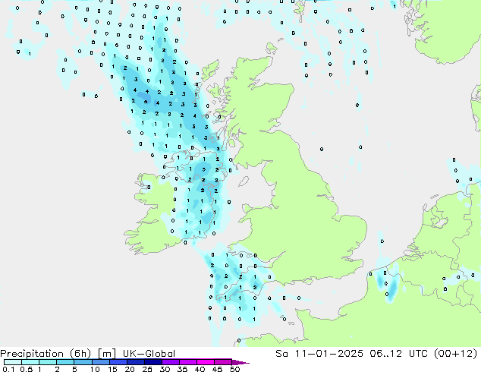Click the 15–20 legend color swatch
481x372 pixels.
[x=118, y=362]
